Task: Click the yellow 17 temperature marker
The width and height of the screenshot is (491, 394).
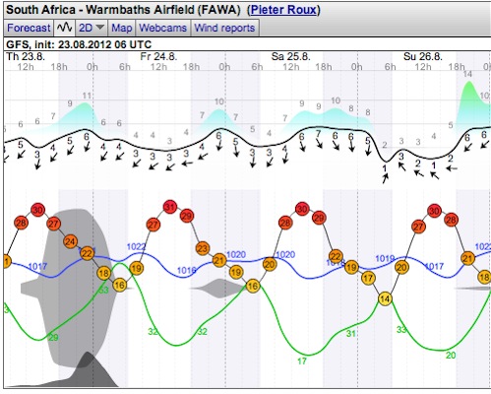Action: (x=368, y=278)
